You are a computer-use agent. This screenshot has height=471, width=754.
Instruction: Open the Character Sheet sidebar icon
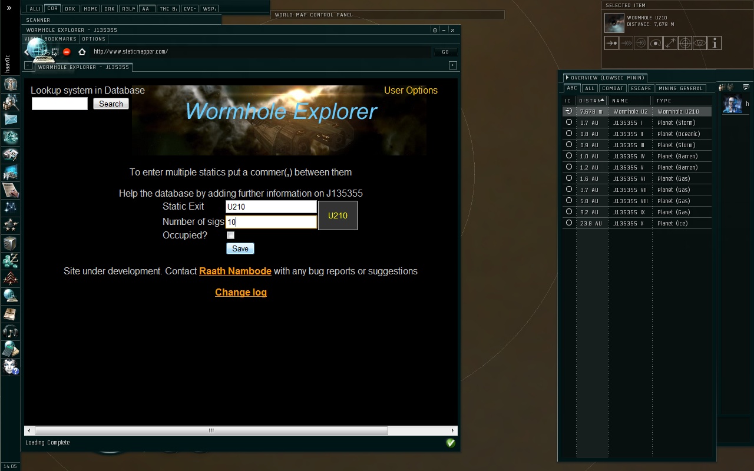point(11,84)
